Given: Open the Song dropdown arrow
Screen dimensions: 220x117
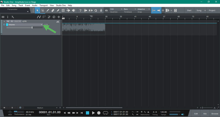Looking at the screenshot, I should click(x=205, y=10).
